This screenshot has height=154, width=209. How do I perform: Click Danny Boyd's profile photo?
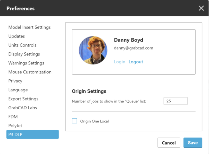pyautogui.click(x=93, y=50)
